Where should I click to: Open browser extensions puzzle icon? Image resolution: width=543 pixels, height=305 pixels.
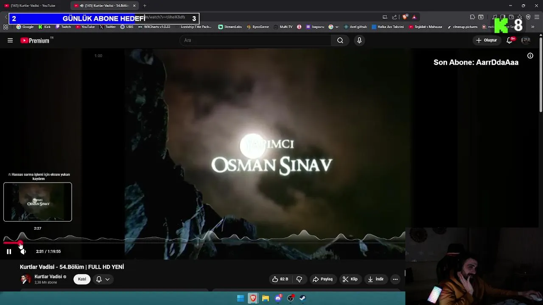472,17
